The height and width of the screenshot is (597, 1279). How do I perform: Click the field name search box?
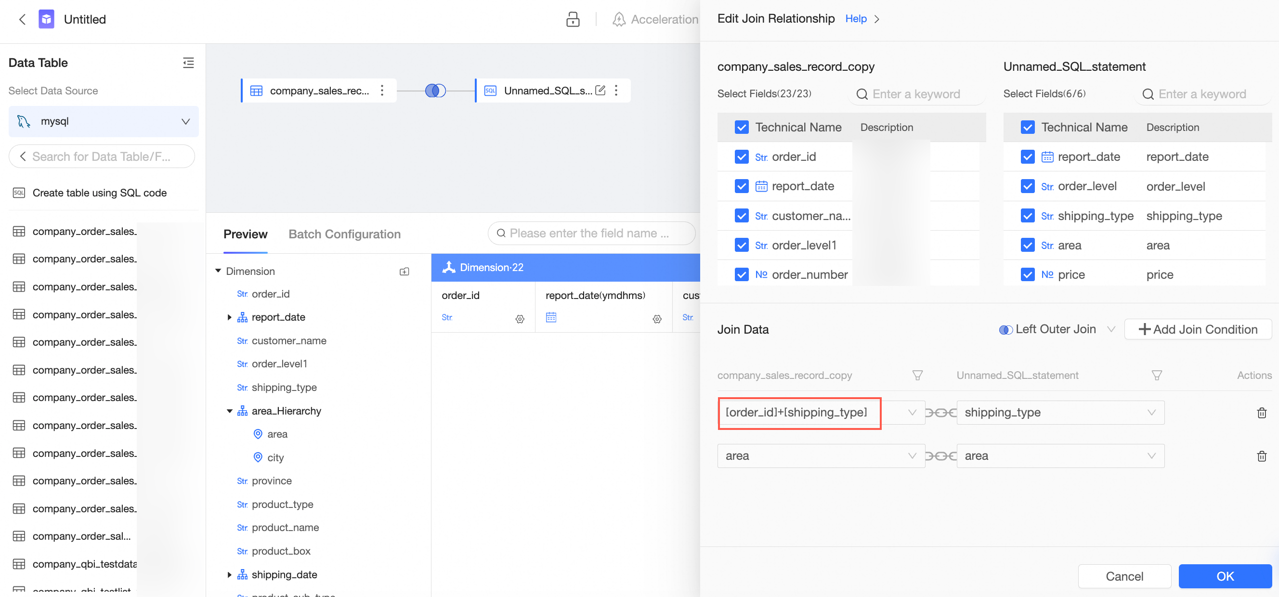tap(591, 233)
